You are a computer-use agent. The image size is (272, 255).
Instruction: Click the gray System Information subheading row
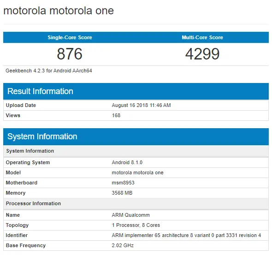[x=136, y=151]
